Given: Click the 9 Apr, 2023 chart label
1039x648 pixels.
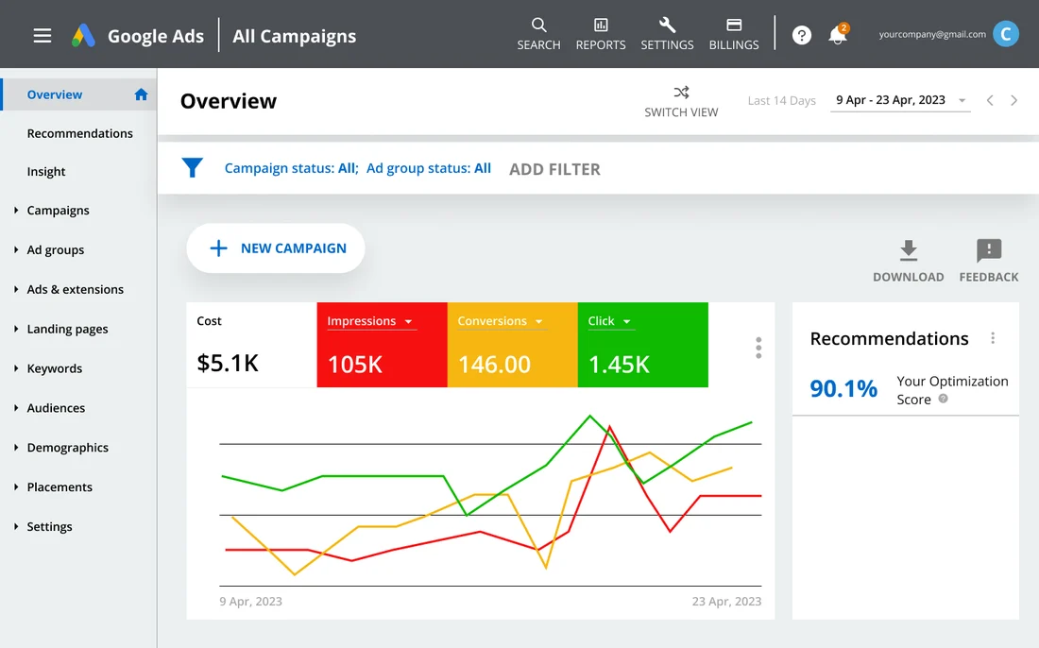Looking at the screenshot, I should click(x=250, y=601).
